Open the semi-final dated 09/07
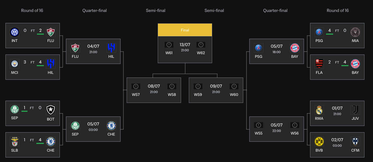Image resolution: width=373 pixels, height=162 pixels. coord(216,90)
